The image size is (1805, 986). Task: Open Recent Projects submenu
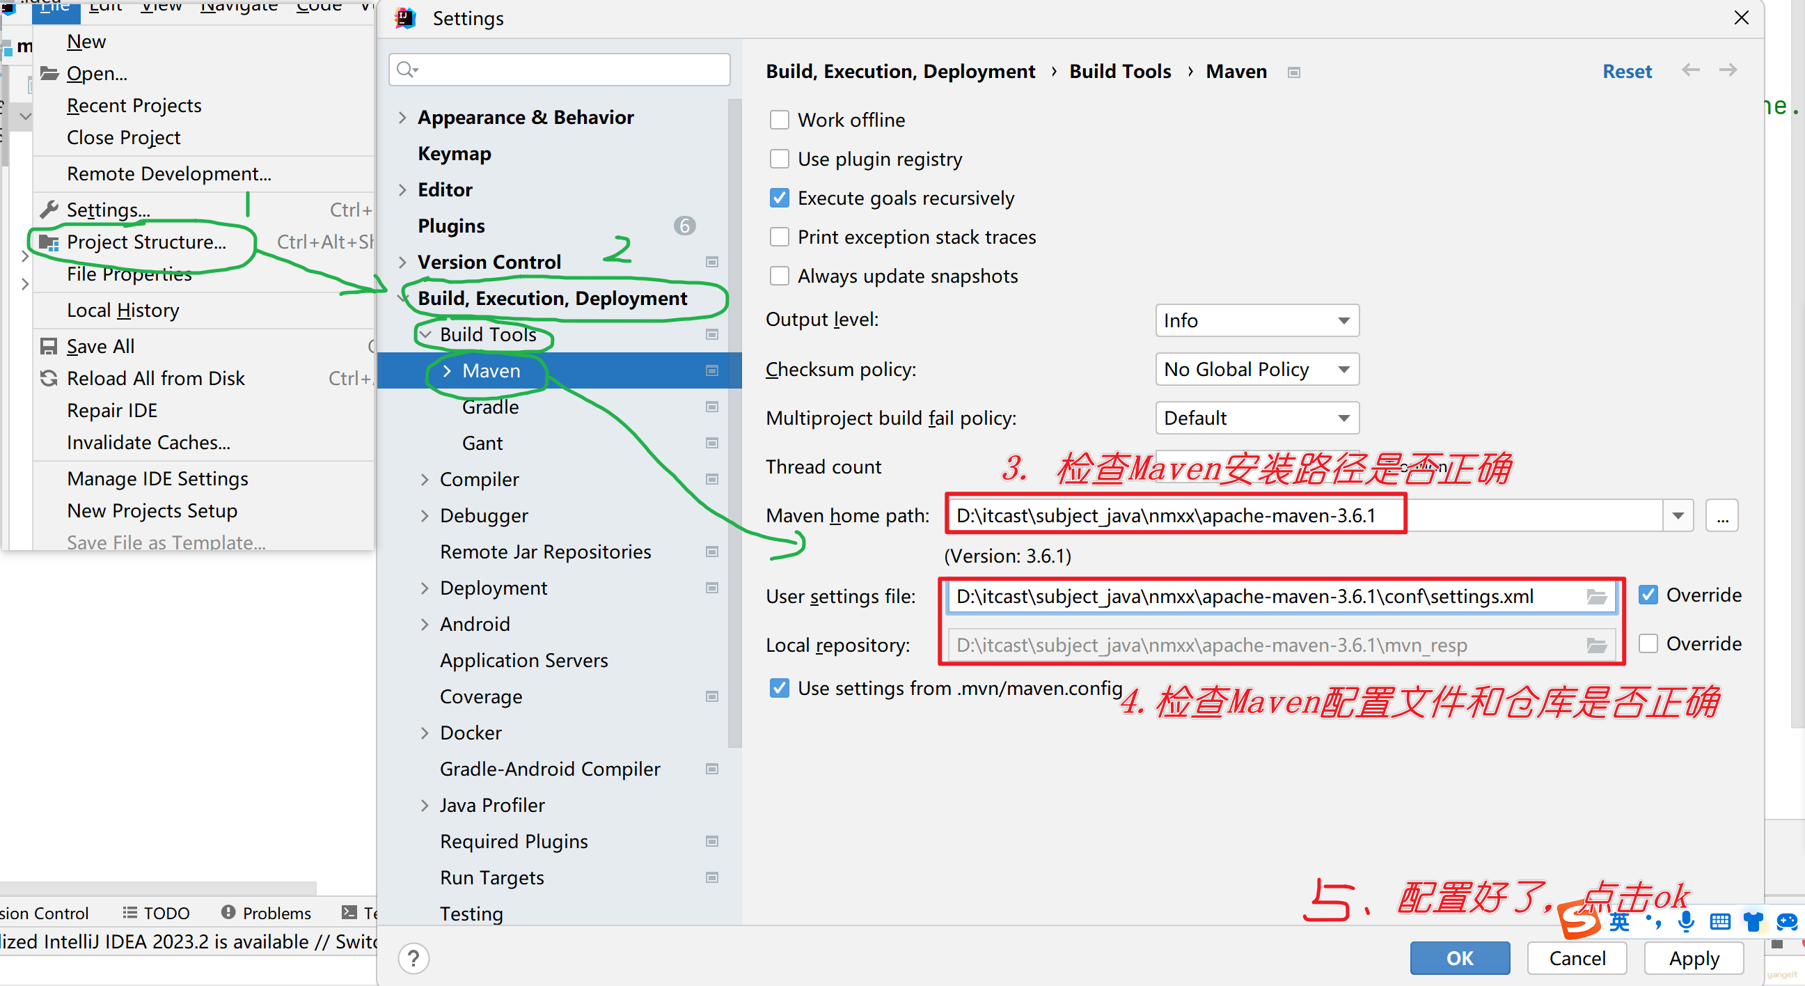(x=134, y=105)
